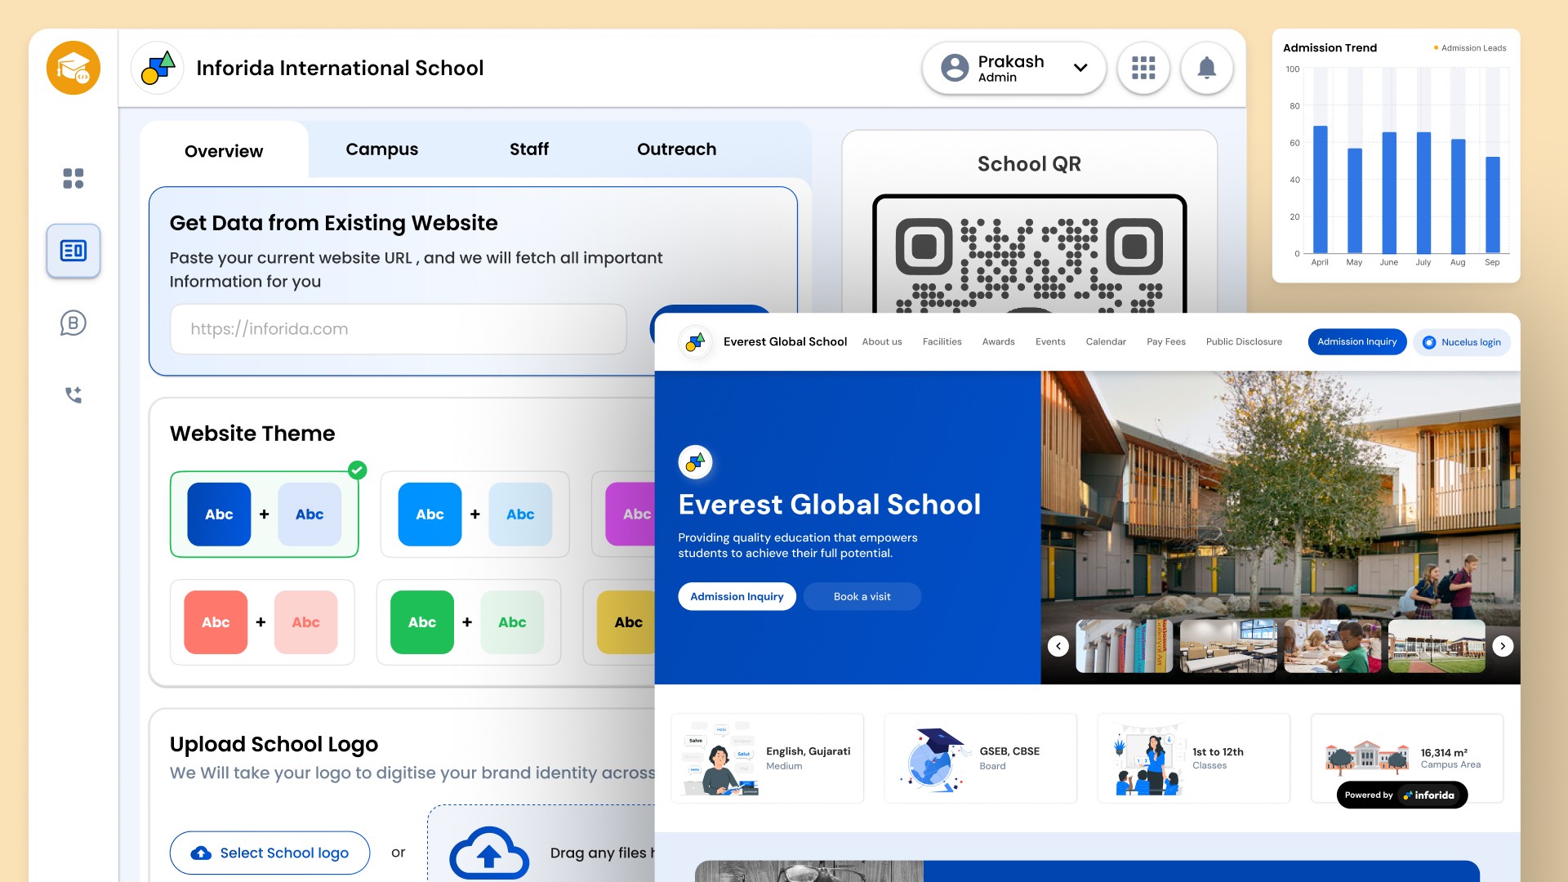Switch to the Outreach tab
The height and width of the screenshot is (882, 1568).
676,149
